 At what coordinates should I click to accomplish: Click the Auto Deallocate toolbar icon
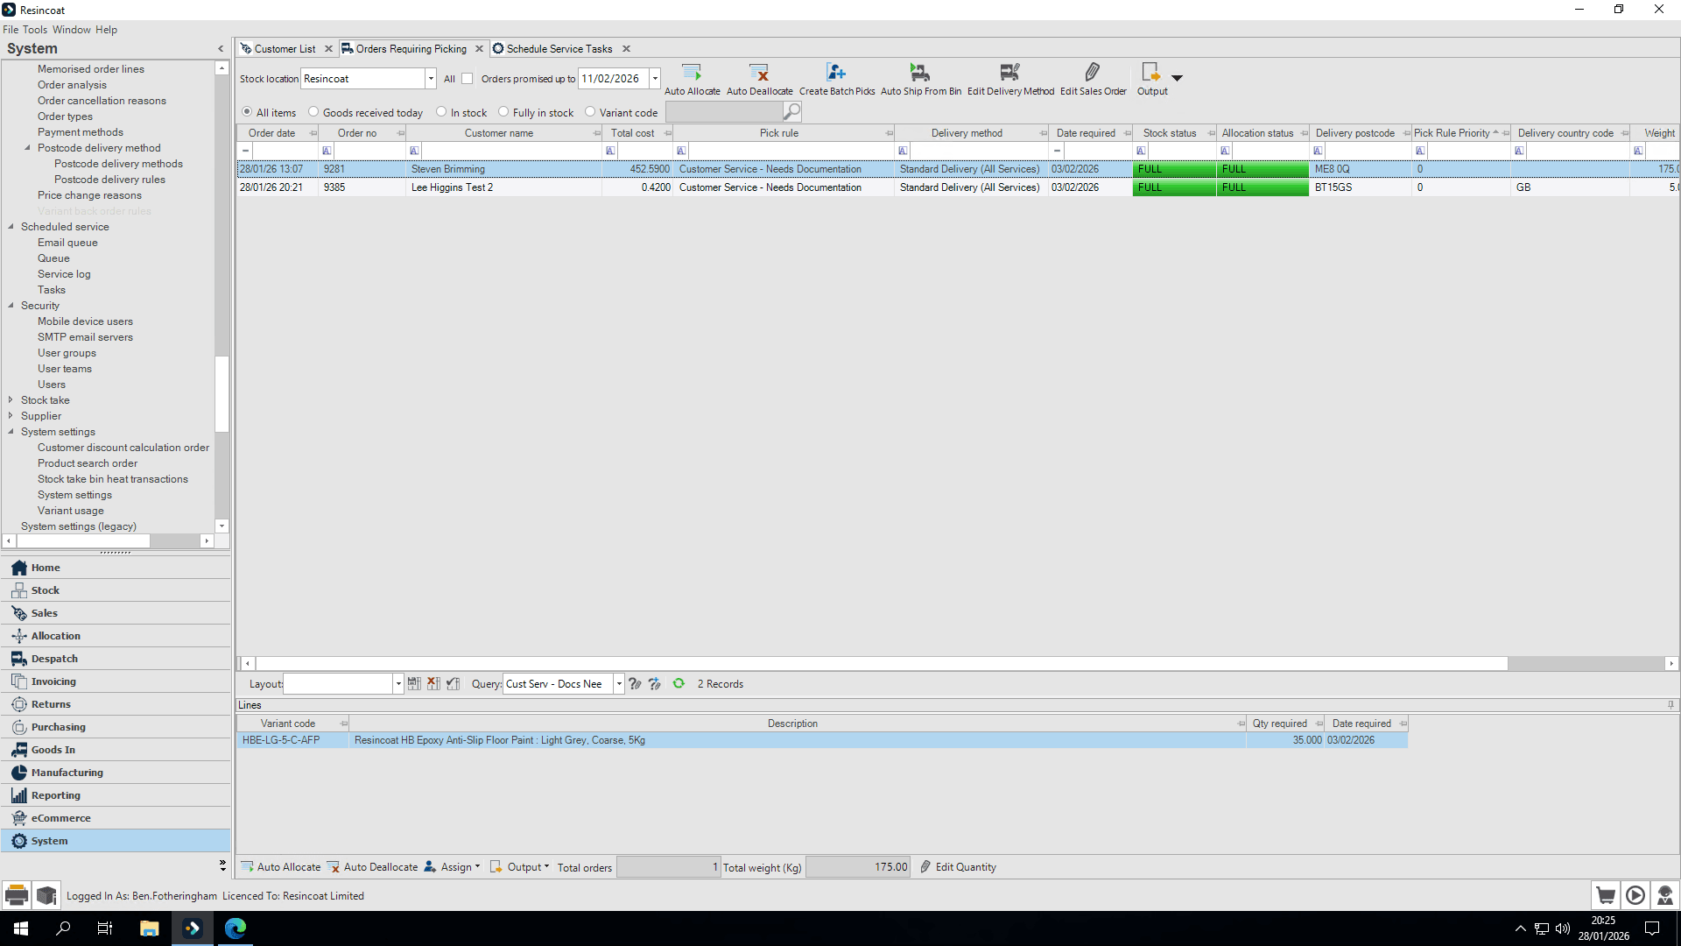pyautogui.click(x=759, y=72)
